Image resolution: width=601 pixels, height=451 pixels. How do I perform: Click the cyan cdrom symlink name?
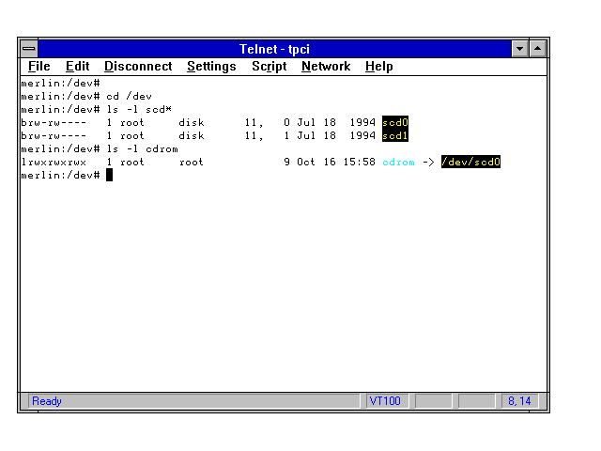(x=398, y=162)
